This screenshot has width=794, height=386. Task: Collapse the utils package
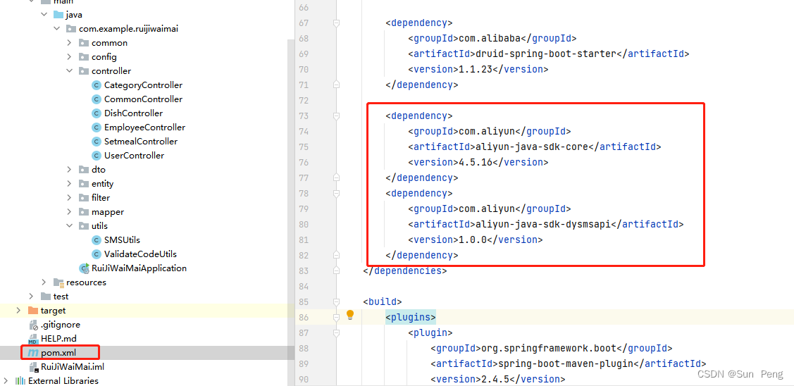[x=69, y=226]
